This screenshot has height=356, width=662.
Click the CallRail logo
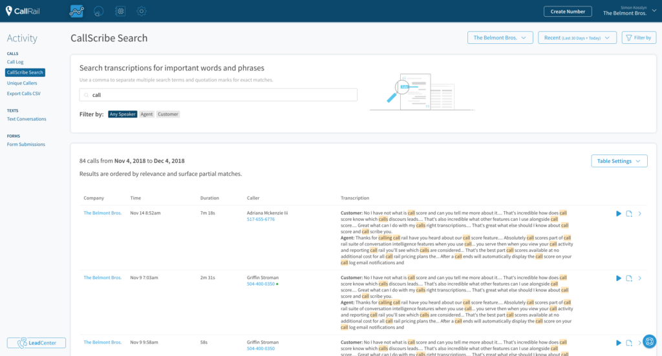23,11
